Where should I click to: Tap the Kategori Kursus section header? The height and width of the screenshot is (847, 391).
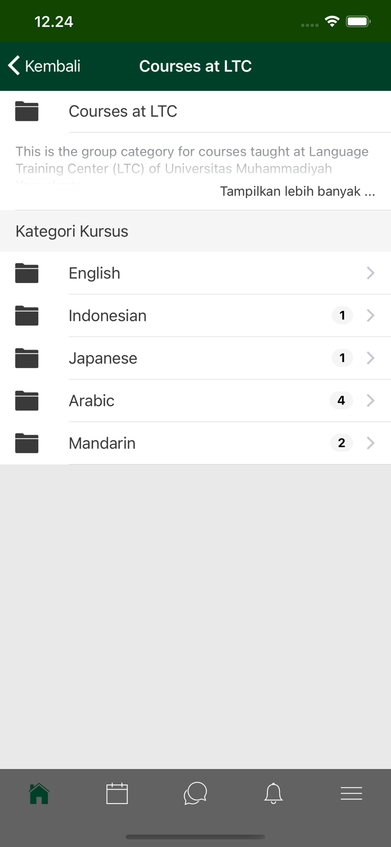click(72, 231)
